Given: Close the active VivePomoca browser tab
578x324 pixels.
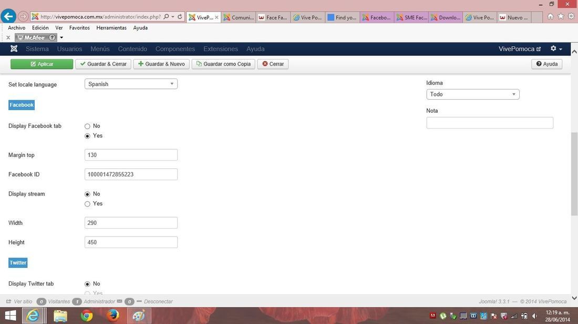Looking at the screenshot, I should click(x=216, y=17).
